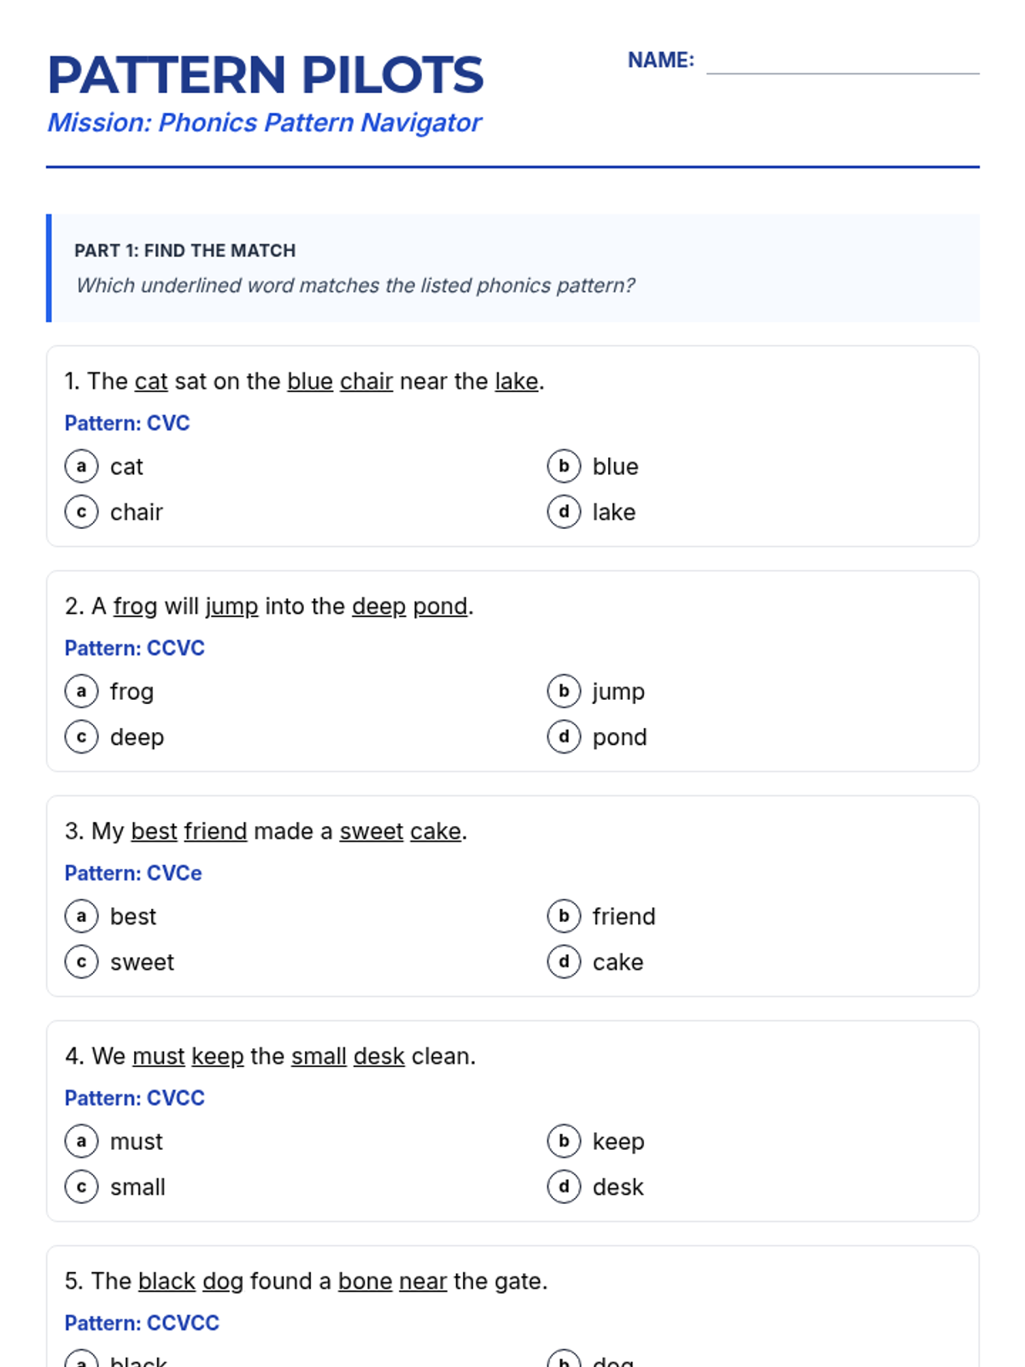Click the 'Pattern: CVCe' label
The image size is (1025, 1367).
(133, 873)
